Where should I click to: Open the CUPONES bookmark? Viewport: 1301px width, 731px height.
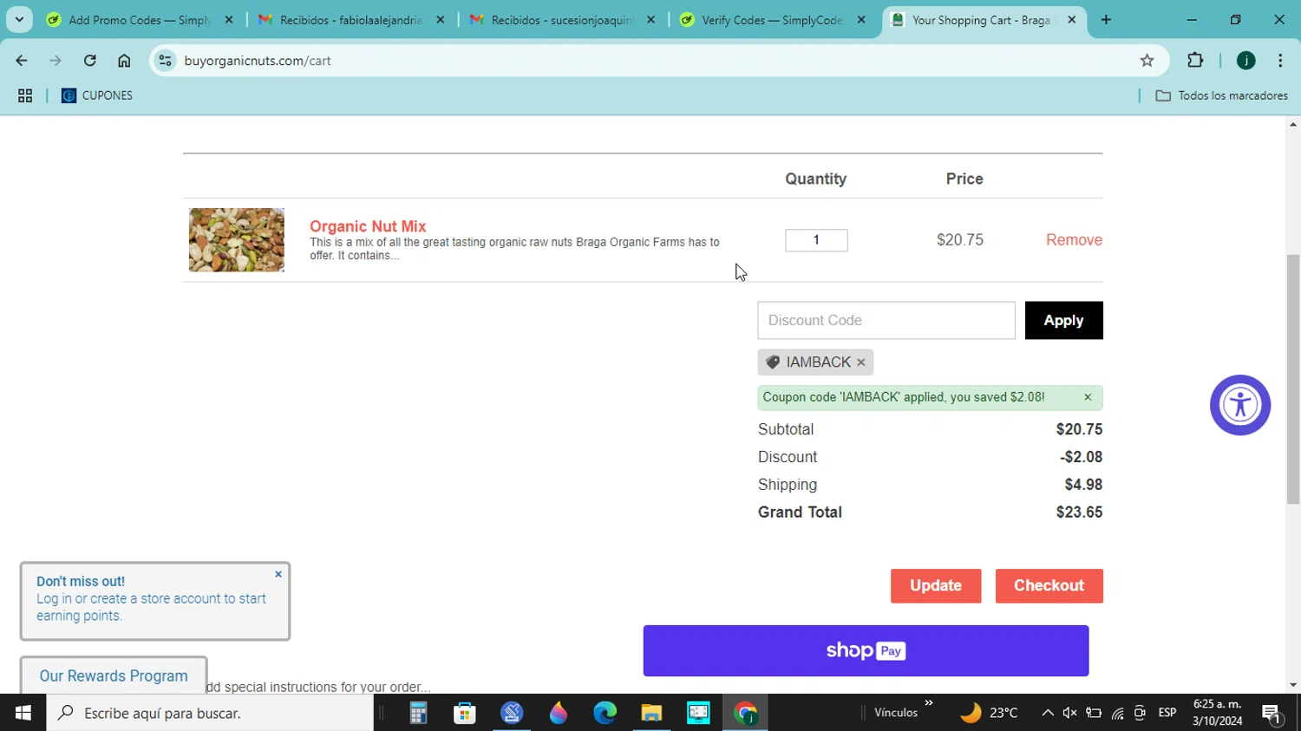tap(97, 96)
